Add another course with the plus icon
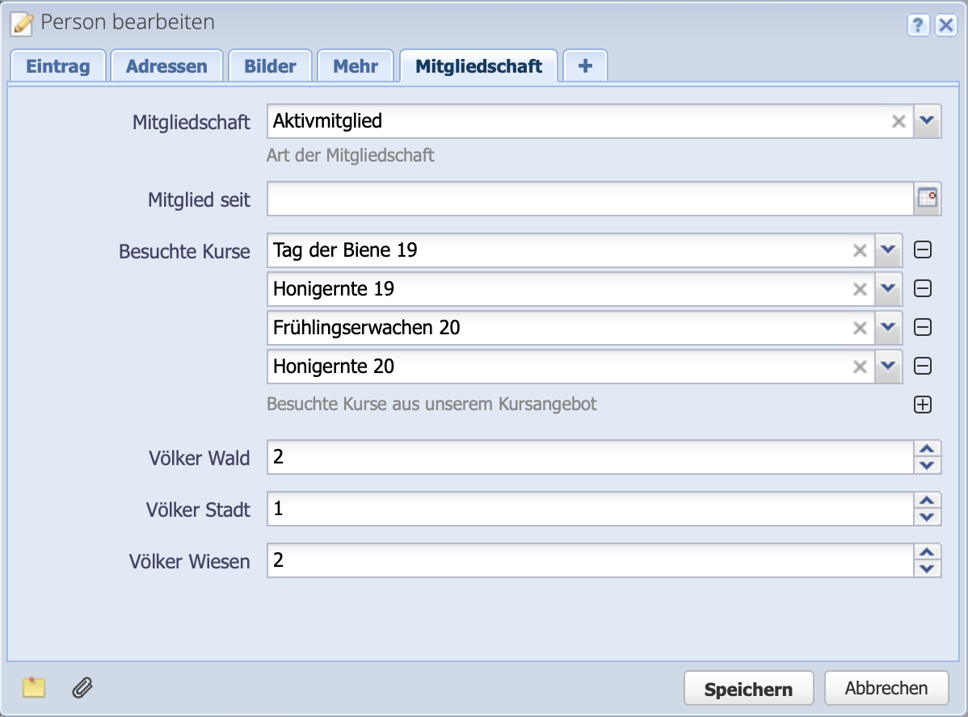 [922, 405]
